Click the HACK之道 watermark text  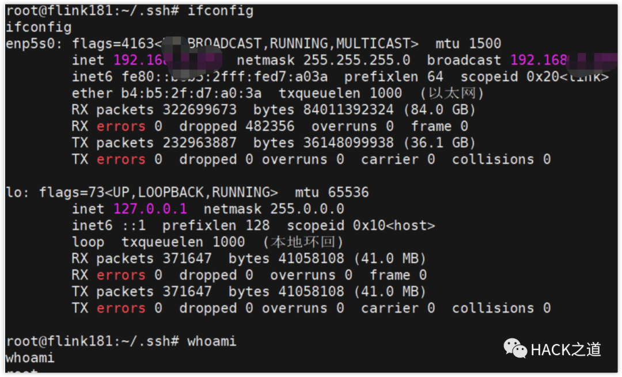(566, 349)
